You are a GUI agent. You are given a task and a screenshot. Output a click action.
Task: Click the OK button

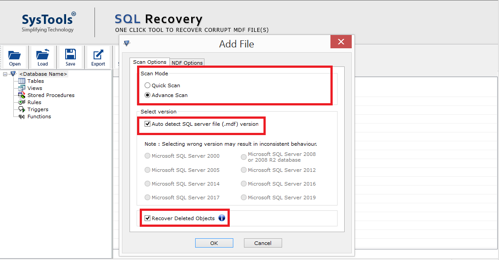coord(214,243)
